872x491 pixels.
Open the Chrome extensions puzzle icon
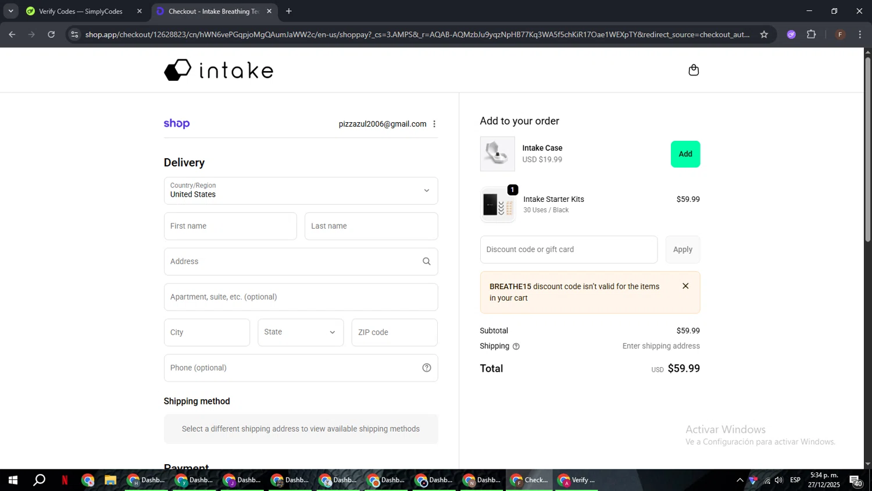(x=812, y=34)
